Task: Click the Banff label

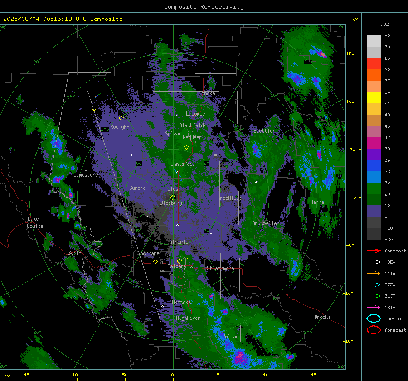Action: [x=75, y=252]
